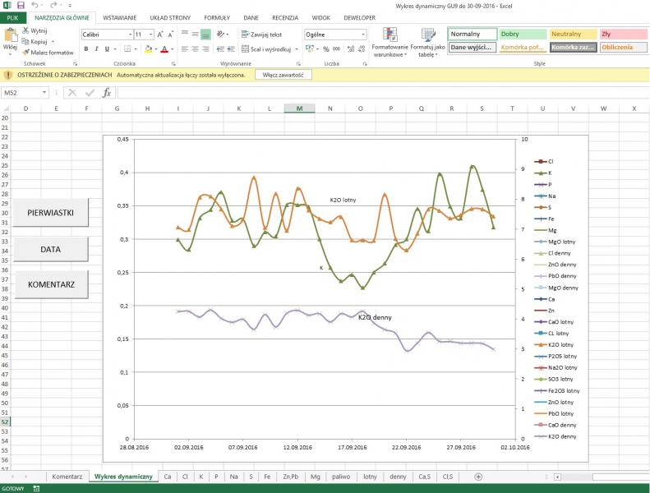Open the Calibri font name dropdown

point(130,35)
